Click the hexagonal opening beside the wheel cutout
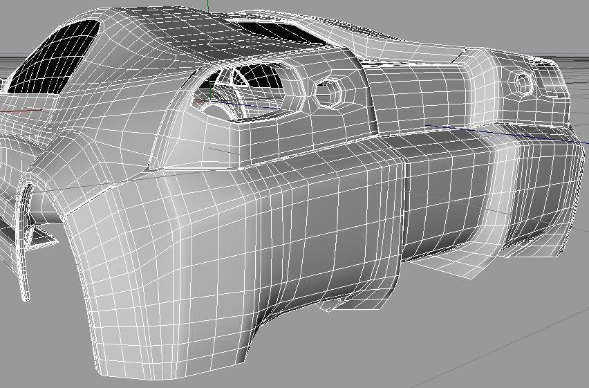This screenshot has width=589, height=388. (x=328, y=93)
